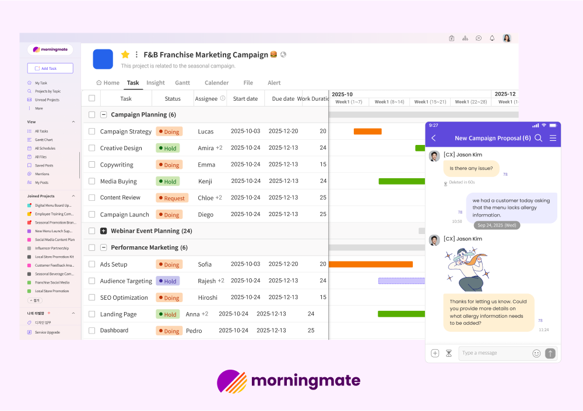Open the Insight tab
This screenshot has height=411, width=583.
156,83
